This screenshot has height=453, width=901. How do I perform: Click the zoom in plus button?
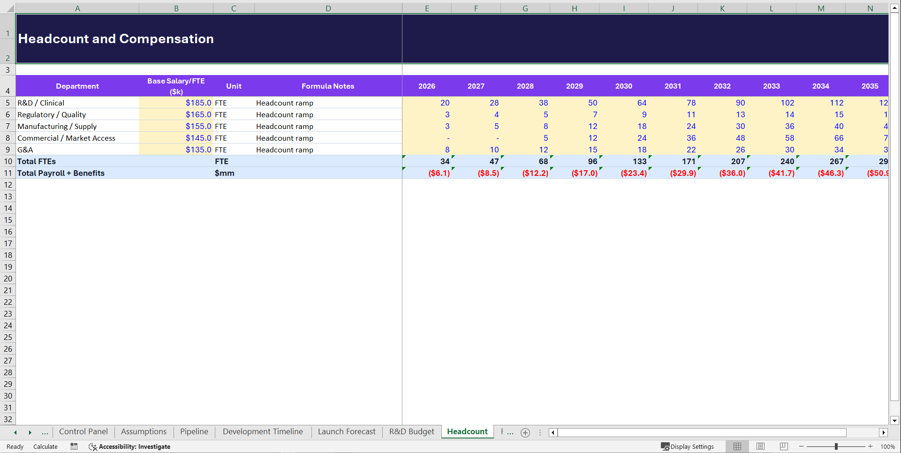point(871,446)
